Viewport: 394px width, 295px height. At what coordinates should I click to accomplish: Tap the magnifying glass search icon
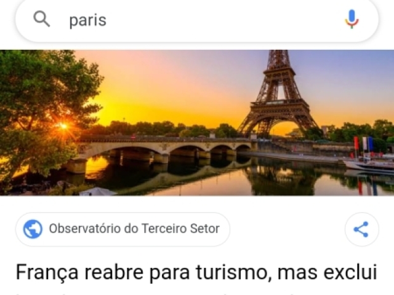pos(41,19)
